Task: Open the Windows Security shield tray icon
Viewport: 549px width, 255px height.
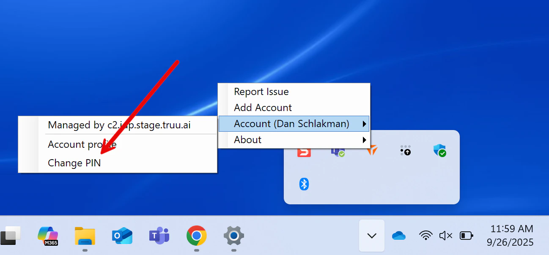Action: (x=440, y=150)
